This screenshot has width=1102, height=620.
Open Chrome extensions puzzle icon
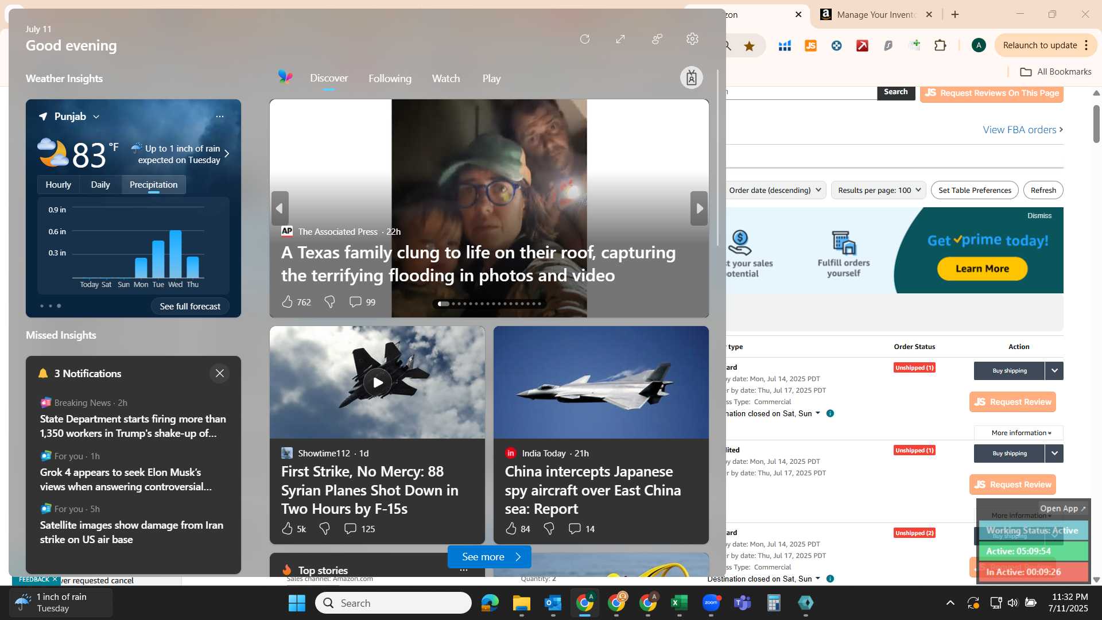[940, 45]
